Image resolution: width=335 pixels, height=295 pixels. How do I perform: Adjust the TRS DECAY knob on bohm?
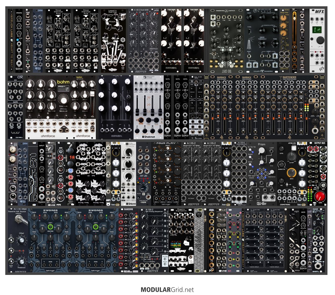click(x=52, y=95)
